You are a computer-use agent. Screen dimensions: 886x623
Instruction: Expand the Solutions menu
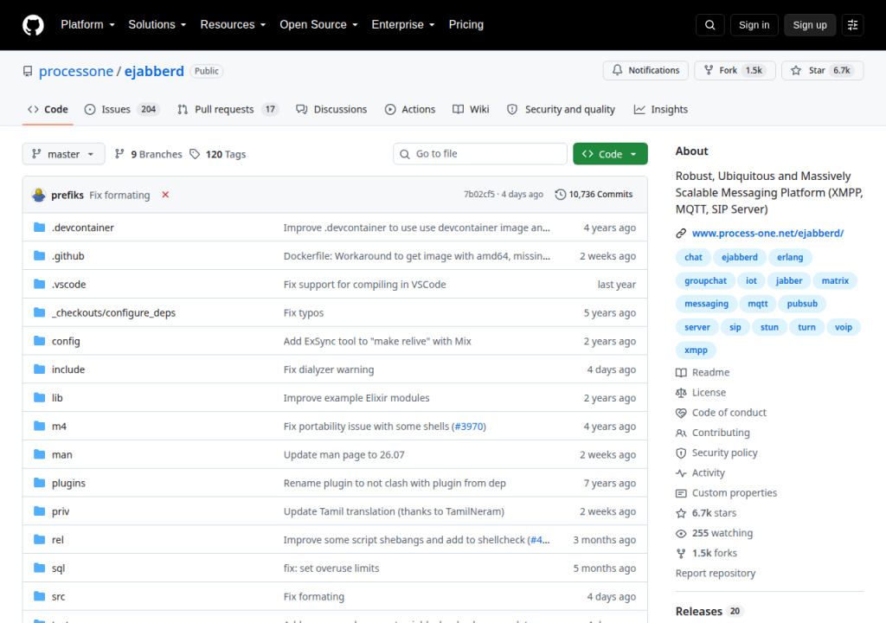(x=157, y=25)
